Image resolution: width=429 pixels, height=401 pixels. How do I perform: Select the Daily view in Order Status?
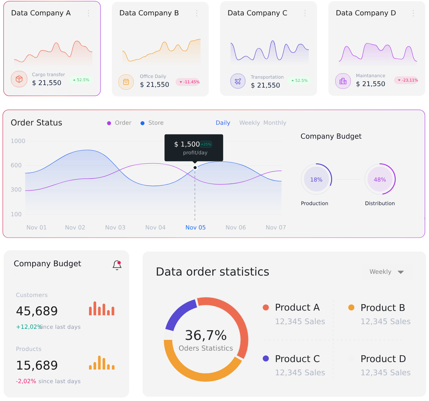pyautogui.click(x=223, y=123)
